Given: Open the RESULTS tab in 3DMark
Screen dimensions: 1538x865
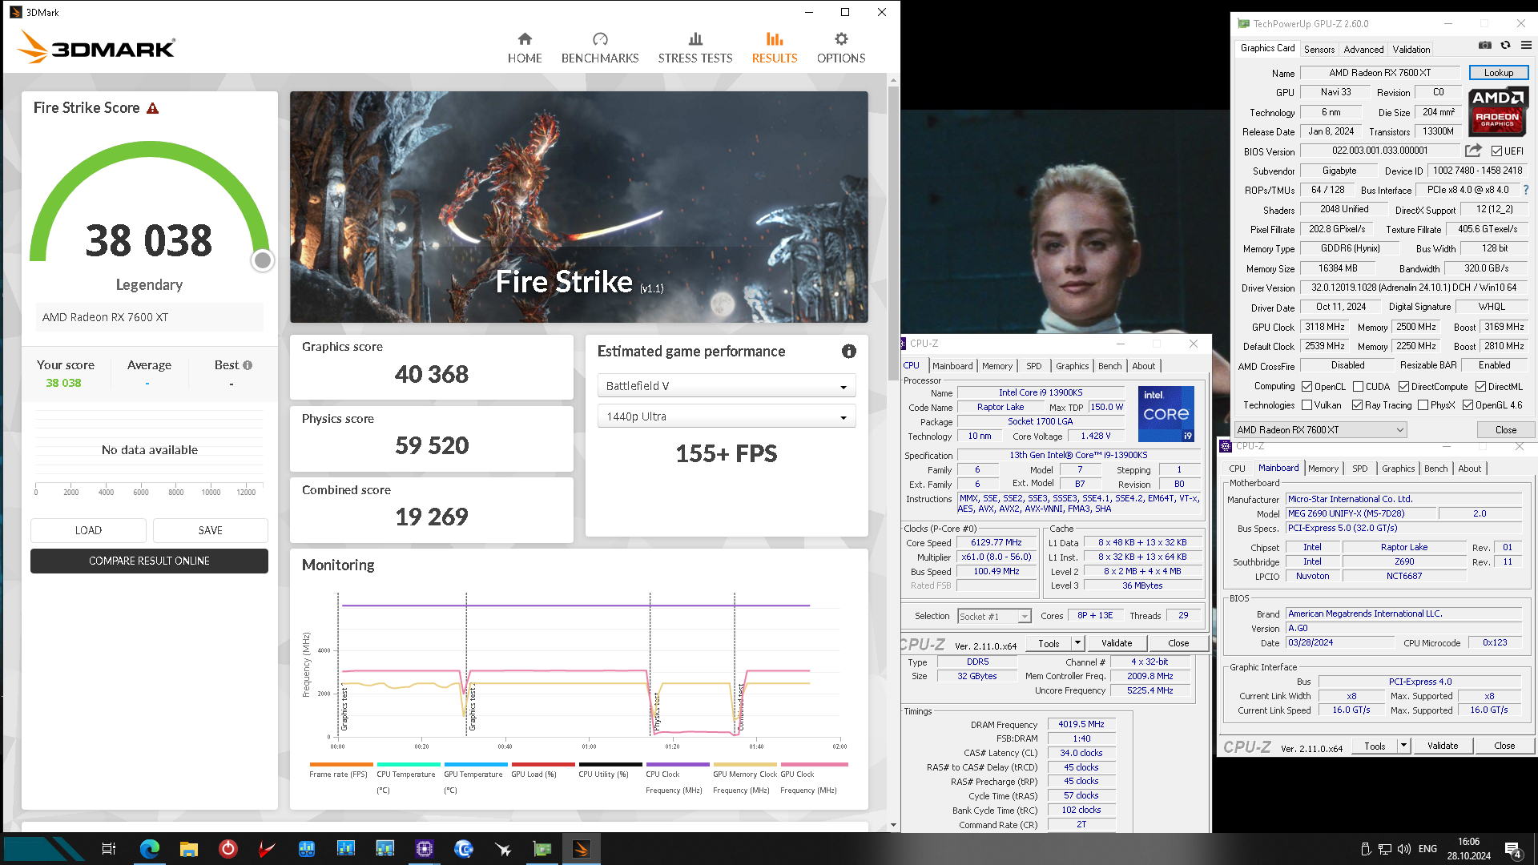Looking at the screenshot, I should coord(775,48).
